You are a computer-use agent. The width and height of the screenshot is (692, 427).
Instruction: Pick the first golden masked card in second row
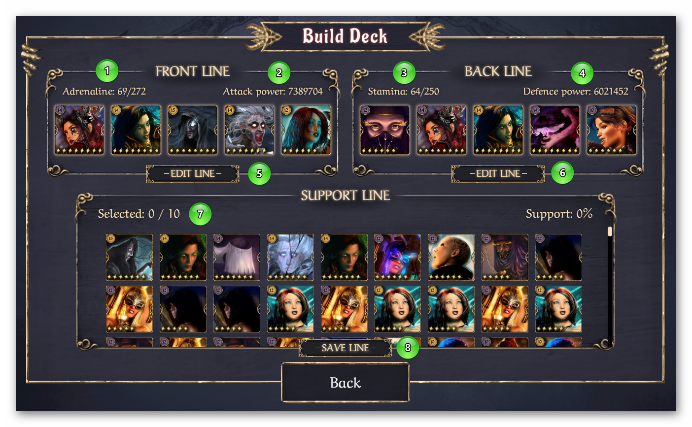[x=129, y=309]
